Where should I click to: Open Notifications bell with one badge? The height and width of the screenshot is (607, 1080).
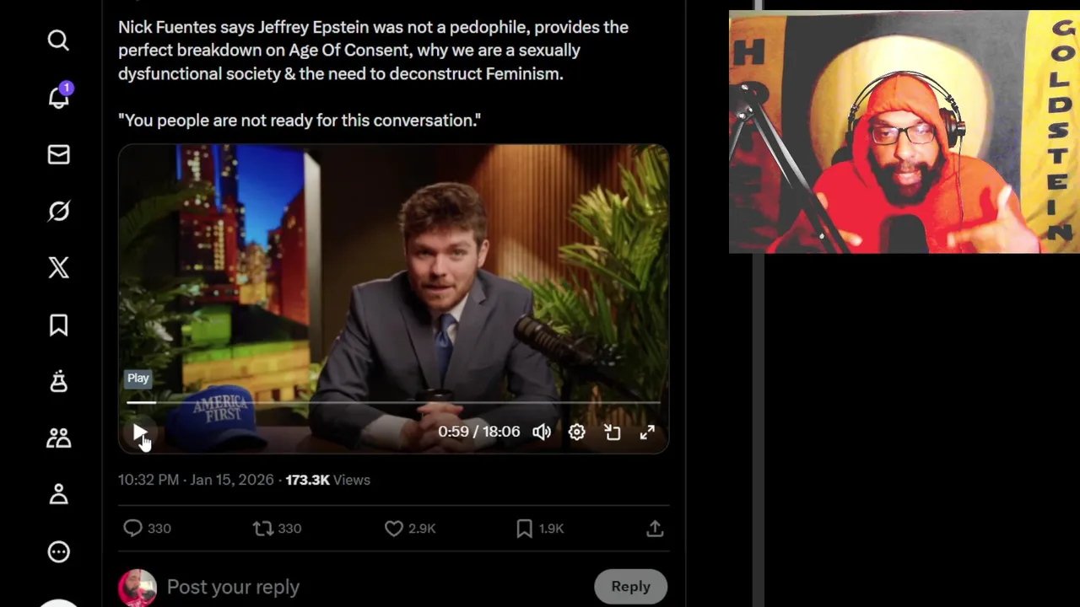[59, 96]
